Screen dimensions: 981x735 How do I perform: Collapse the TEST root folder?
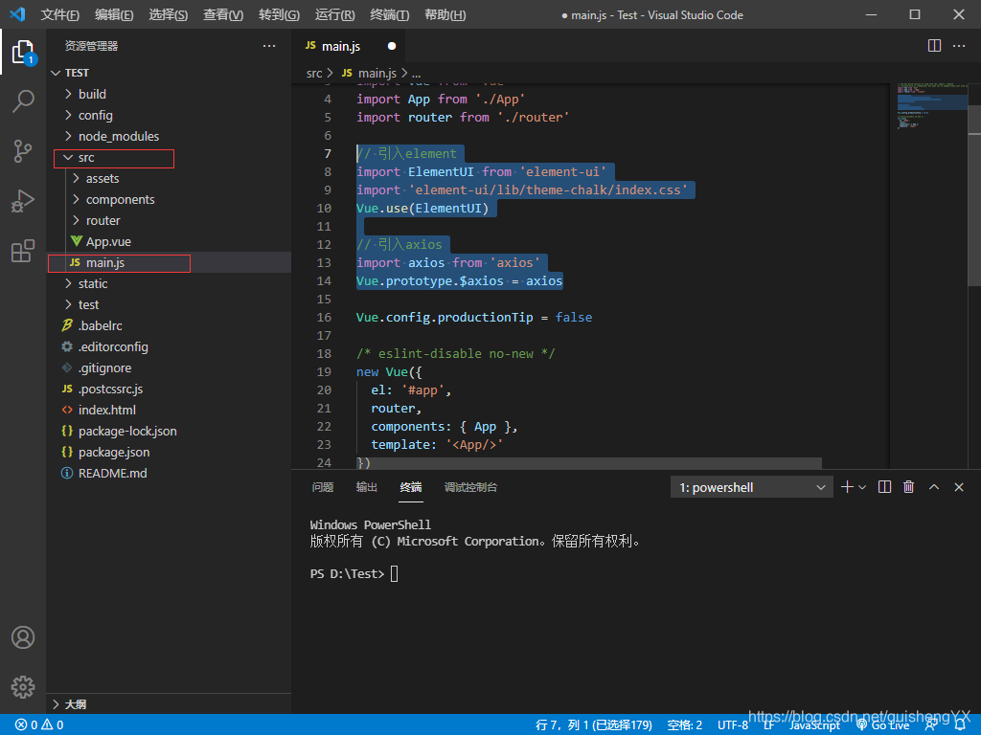point(77,73)
